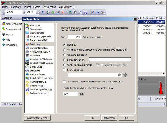Select the Windows herunterfahren radio option
Screen dimensions: 167x123
pyautogui.click(x=64, y=65)
